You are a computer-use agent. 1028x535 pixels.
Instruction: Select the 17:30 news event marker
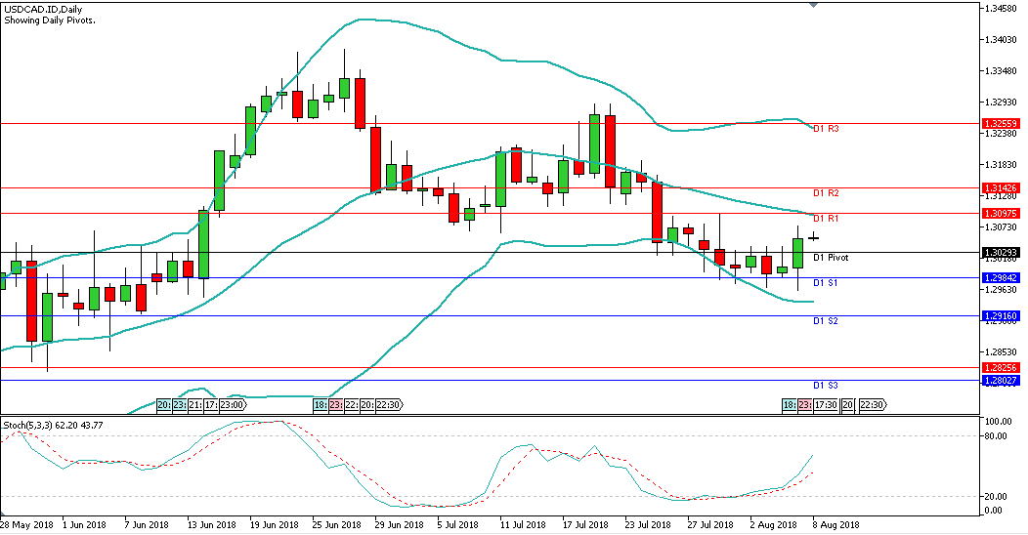point(826,405)
